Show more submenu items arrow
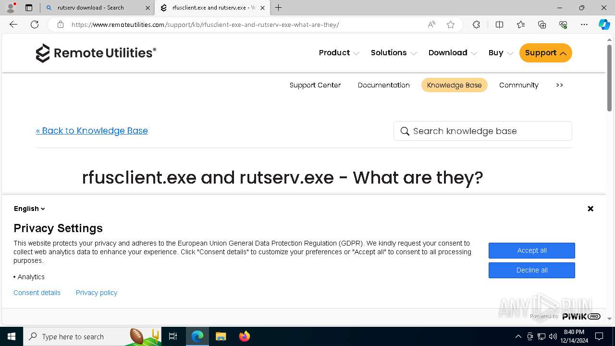615x346 pixels. pos(559,85)
